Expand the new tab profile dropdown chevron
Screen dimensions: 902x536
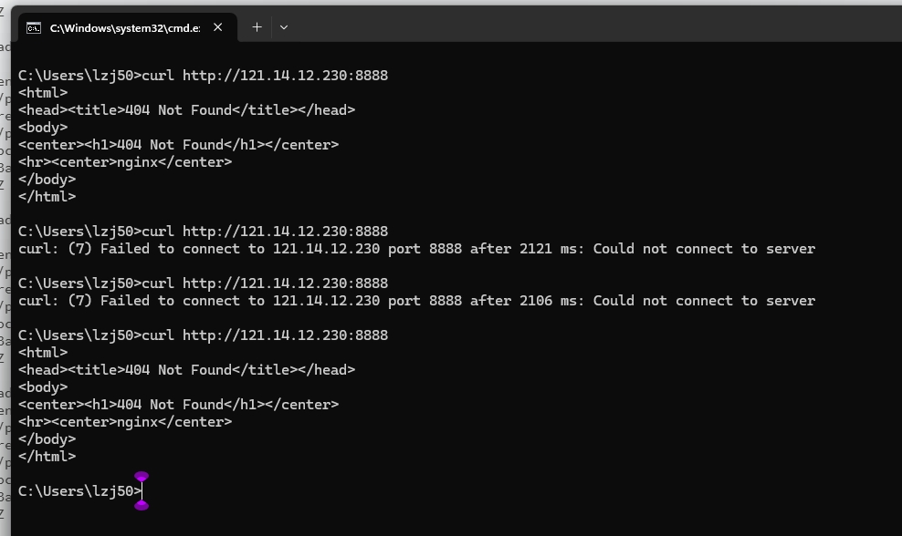tap(284, 27)
